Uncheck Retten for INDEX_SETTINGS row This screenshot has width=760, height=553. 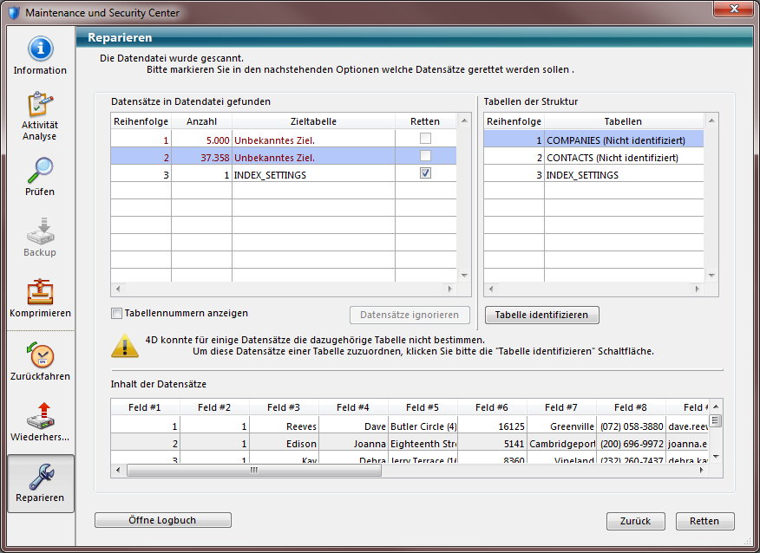point(425,173)
